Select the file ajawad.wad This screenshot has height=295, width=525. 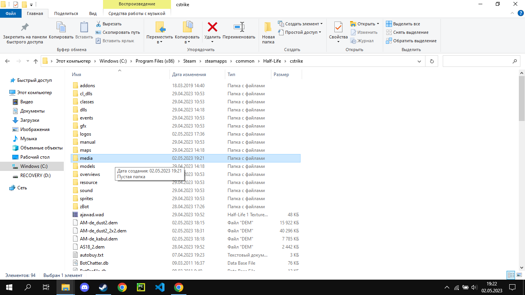pyautogui.click(x=186, y=215)
